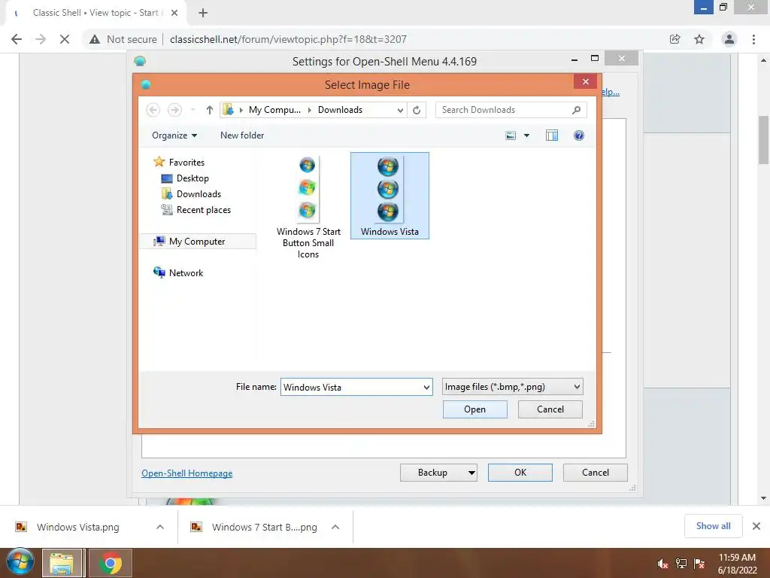Click OK in Open-Shell Settings window
The height and width of the screenshot is (578, 770).
pyautogui.click(x=520, y=473)
